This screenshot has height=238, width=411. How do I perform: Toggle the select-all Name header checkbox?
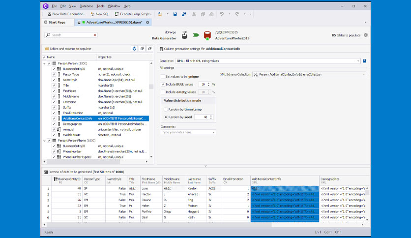click(x=44, y=57)
